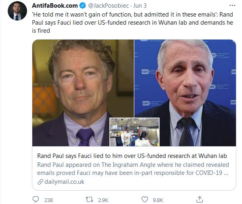Click the small lab inset photo
Viewport: 242px width, 204px height.
coord(135,132)
